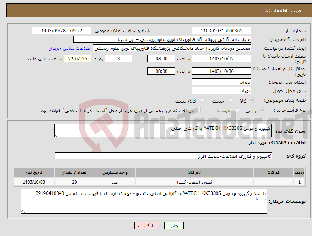Click the جزئیات اطلاعات نیاز header title

(283, 11)
